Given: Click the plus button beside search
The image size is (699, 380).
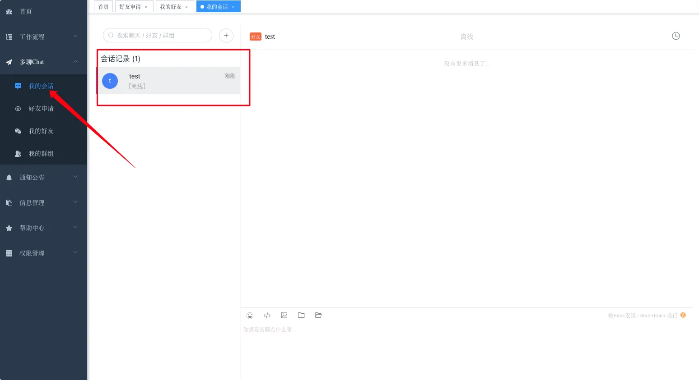Looking at the screenshot, I should (226, 35).
